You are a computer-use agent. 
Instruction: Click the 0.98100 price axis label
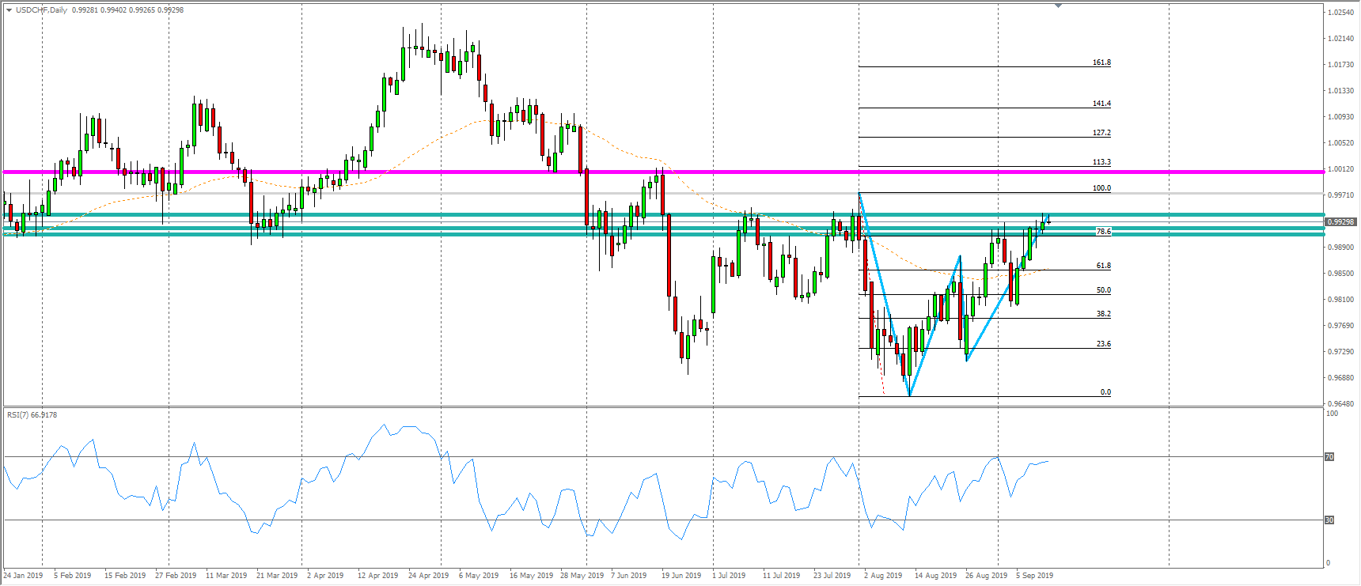tap(1340, 300)
